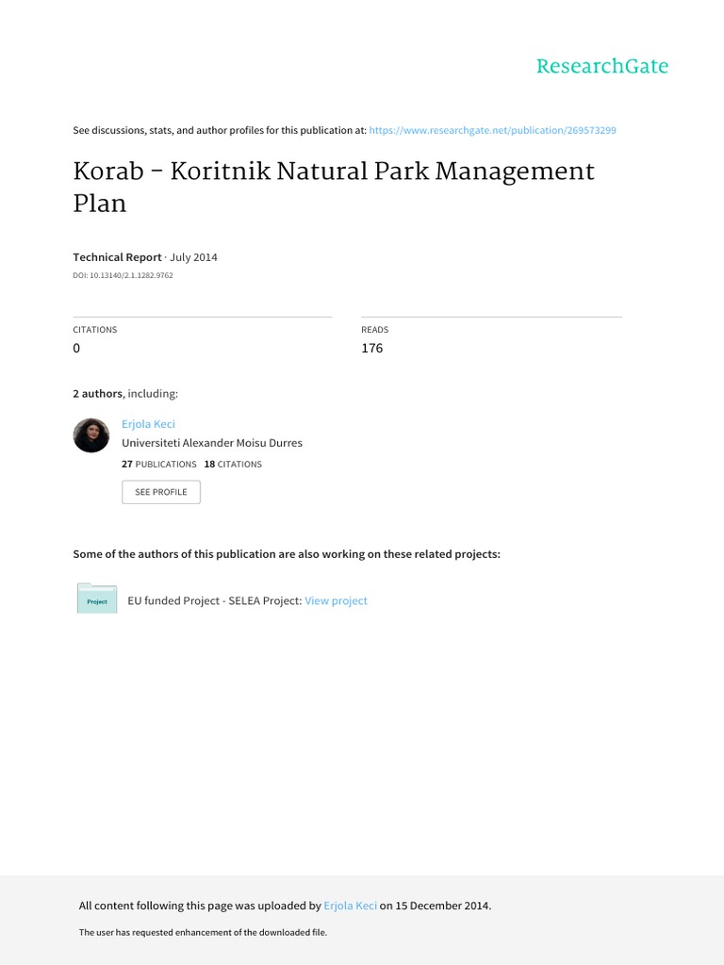Click the Korab - Koritnik publication title
The image size is (724, 965).
(334, 187)
